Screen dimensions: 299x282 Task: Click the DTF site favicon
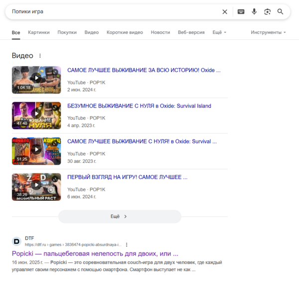coord(16,242)
